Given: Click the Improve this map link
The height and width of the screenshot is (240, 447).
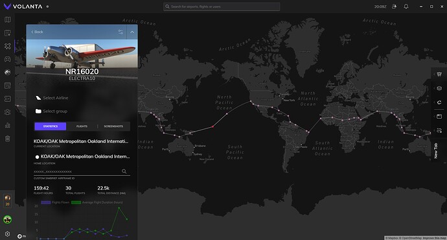Looking at the screenshot, I should [x=434, y=238].
